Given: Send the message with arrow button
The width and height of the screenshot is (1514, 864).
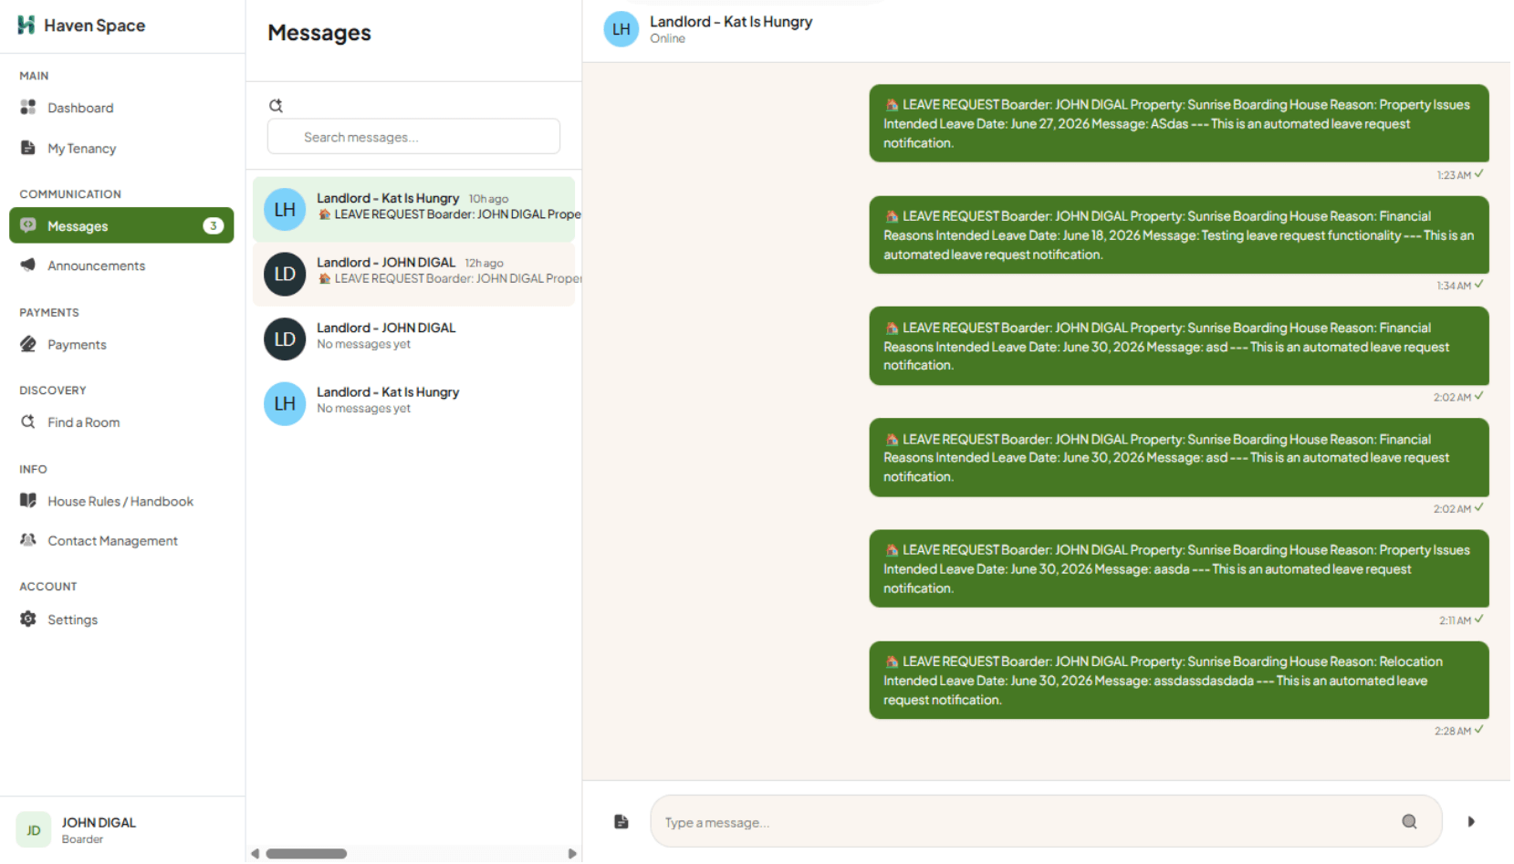Looking at the screenshot, I should (x=1471, y=822).
